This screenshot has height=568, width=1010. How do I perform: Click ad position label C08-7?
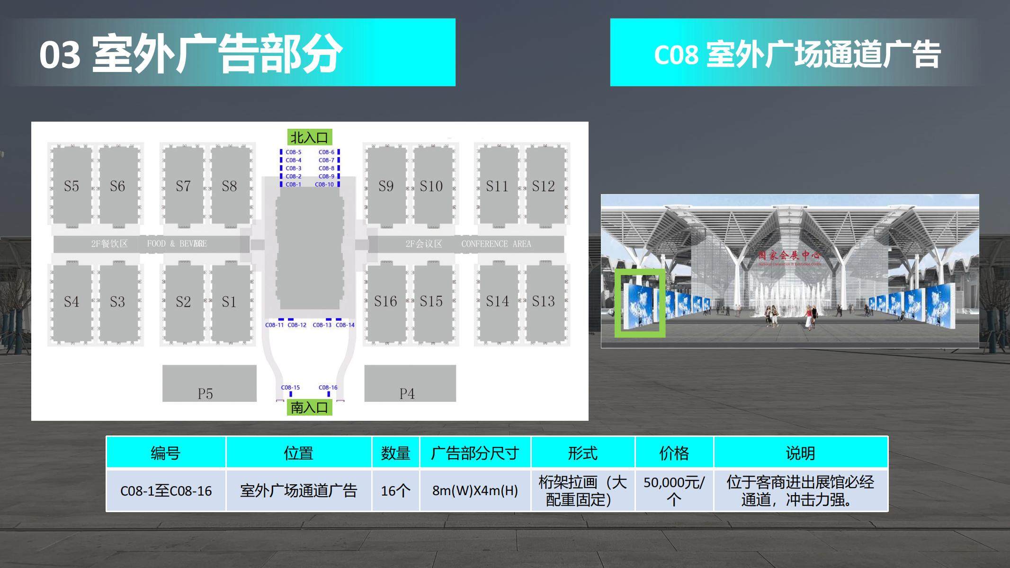(x=327, y=160)
